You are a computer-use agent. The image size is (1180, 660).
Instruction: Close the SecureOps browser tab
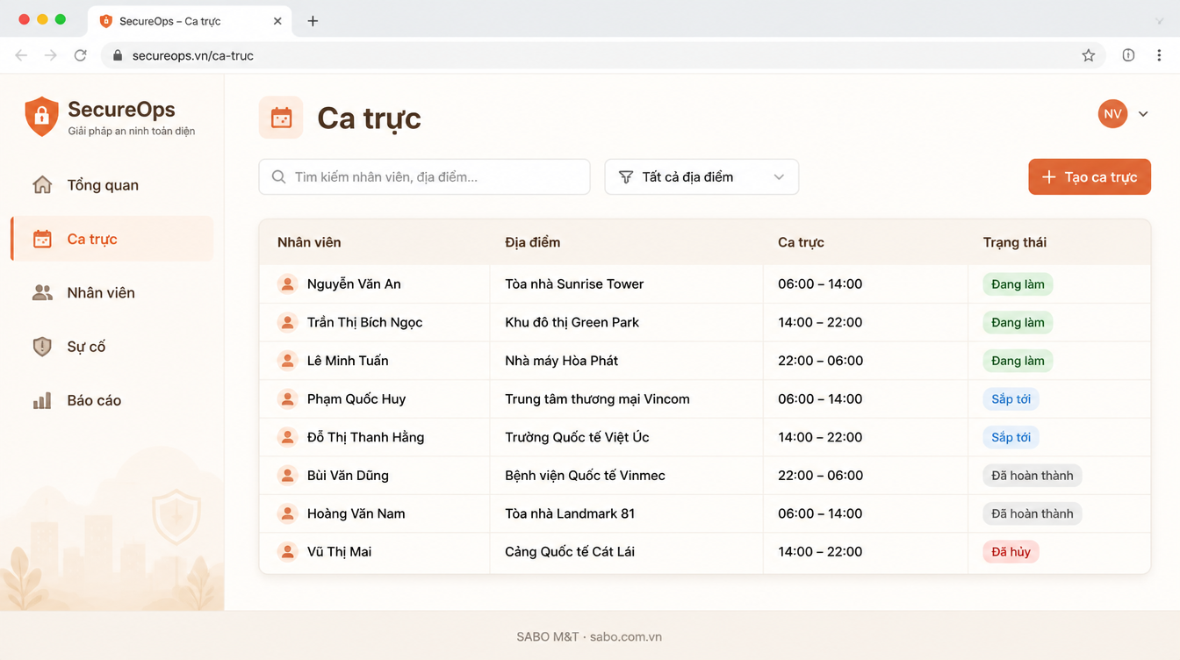pos(277,21)
